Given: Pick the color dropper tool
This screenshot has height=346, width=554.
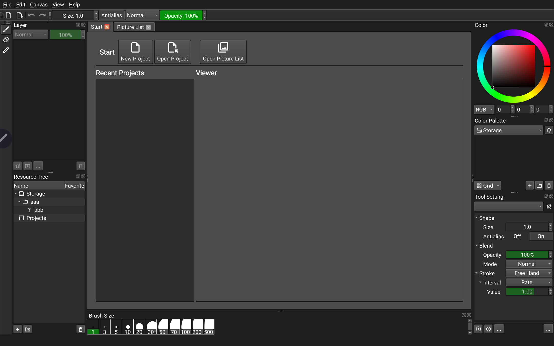Looking at the screenshot, I should point(6,50).
